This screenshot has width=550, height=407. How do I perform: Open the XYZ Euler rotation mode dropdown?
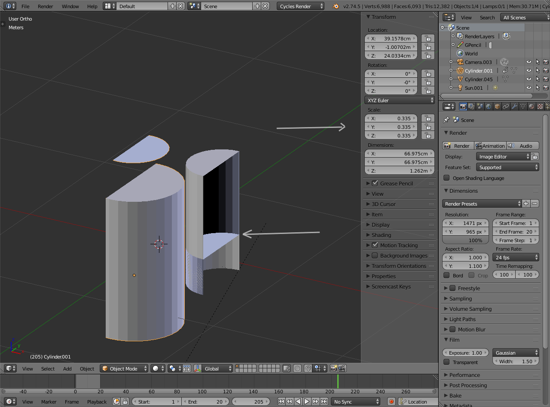pyautogui.click(x=400, y=100)
